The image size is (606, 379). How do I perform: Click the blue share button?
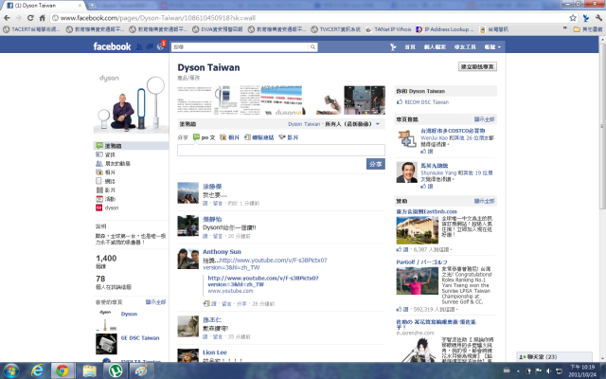click(376, 164)
